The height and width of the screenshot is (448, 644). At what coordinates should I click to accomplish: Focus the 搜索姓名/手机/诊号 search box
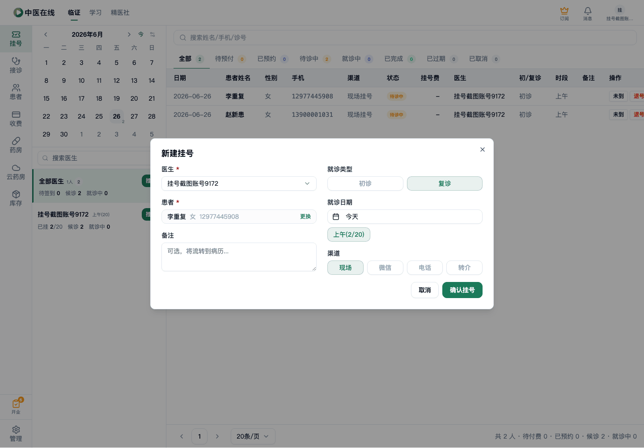(x=405, y=38)
